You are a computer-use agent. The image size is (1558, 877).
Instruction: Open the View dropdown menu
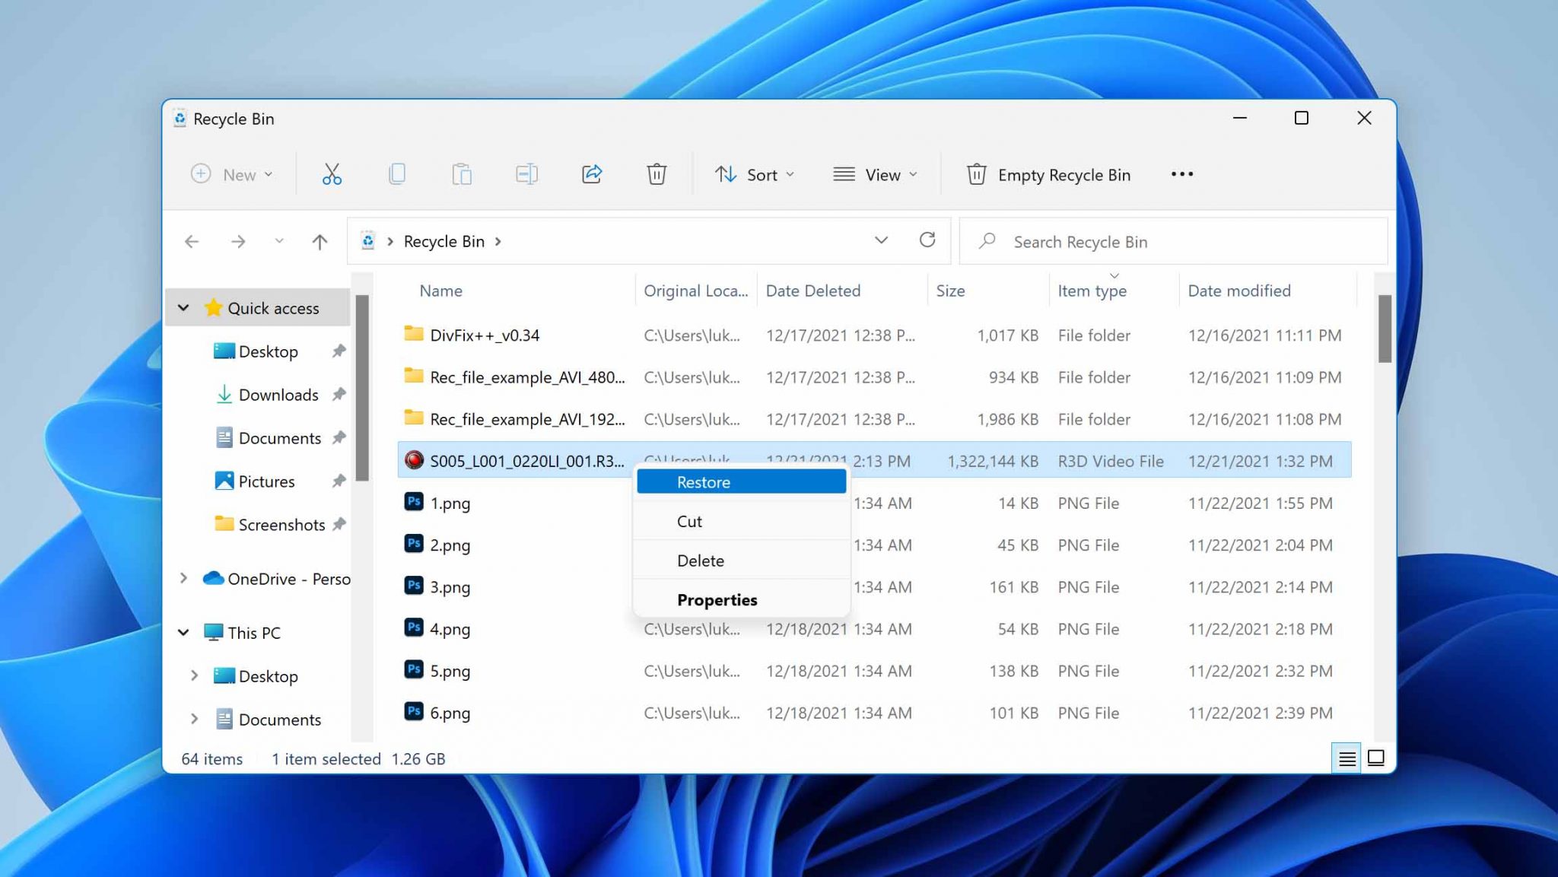[876, 174]
